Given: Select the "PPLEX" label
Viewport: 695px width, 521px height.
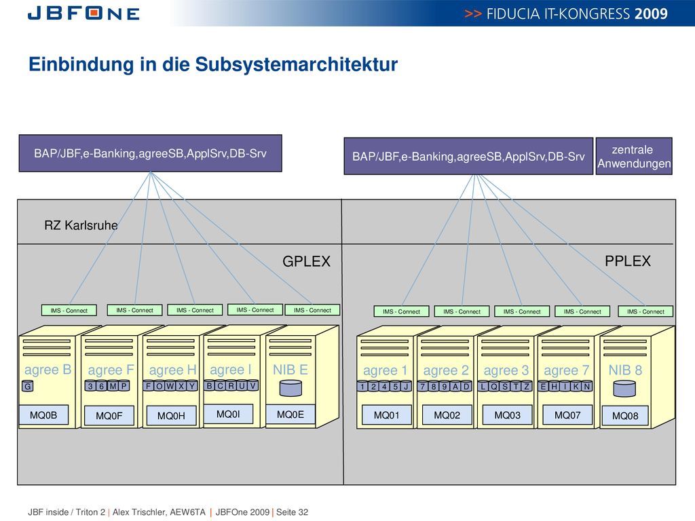Looking at the screenshot, I should point(628,261).
